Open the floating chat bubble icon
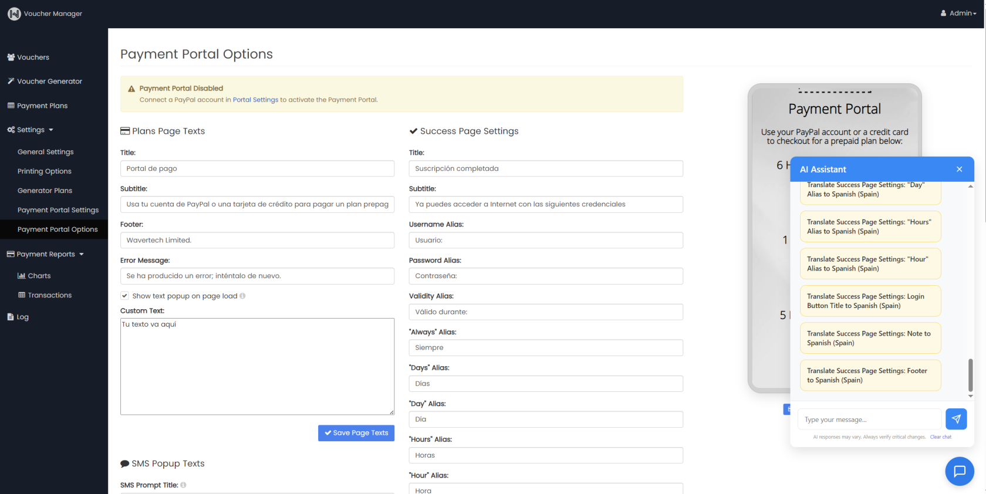 (x=960, y=471)
